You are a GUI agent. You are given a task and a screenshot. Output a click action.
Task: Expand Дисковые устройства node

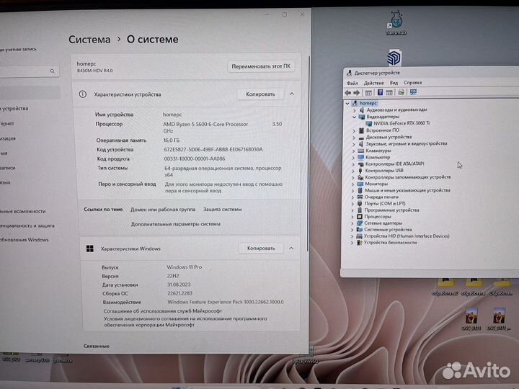tap(354, 138)
